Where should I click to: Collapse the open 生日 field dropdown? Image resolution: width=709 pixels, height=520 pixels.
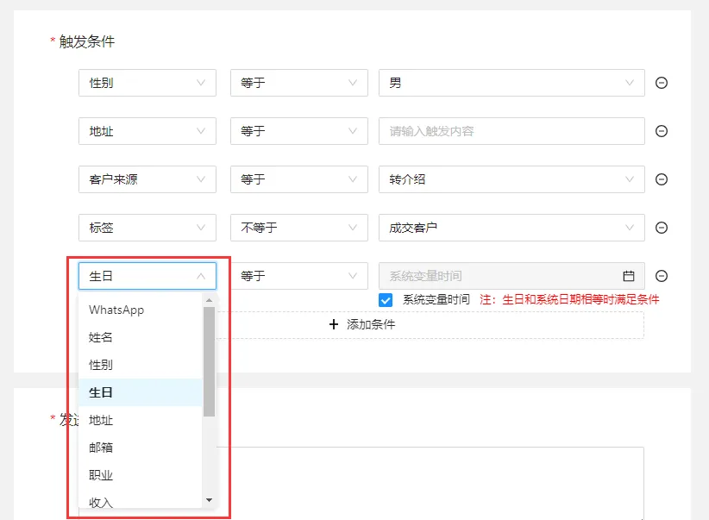coord(147,276)
